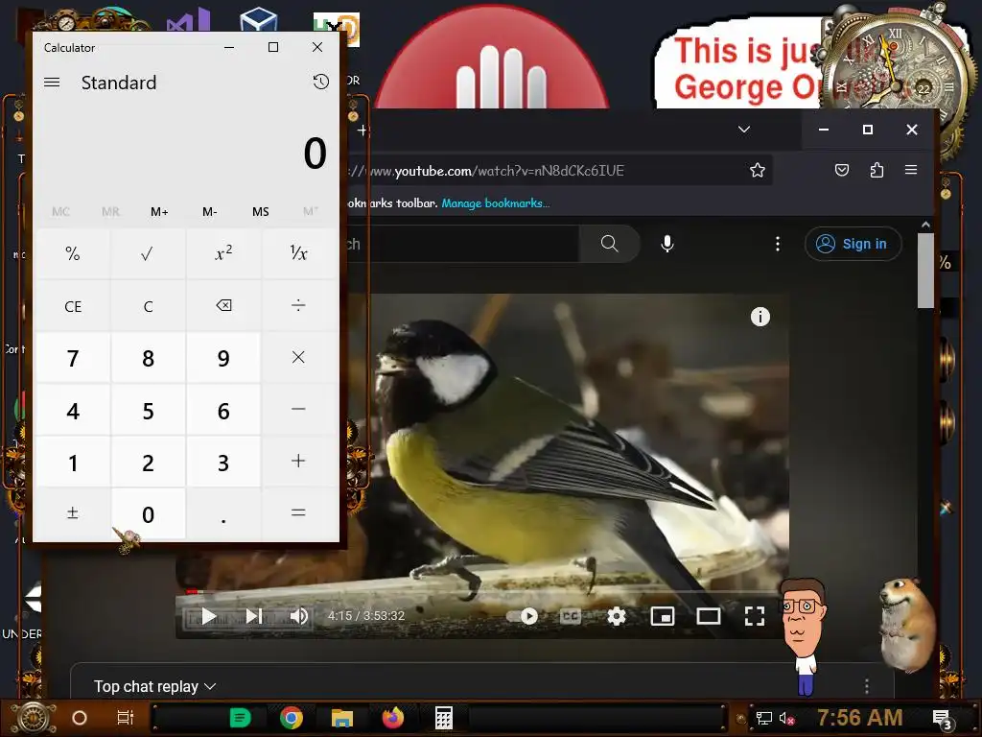Screen dimensions: 982x737
Task: Click the minus key in Calculator
Action: tap(298, 409)
